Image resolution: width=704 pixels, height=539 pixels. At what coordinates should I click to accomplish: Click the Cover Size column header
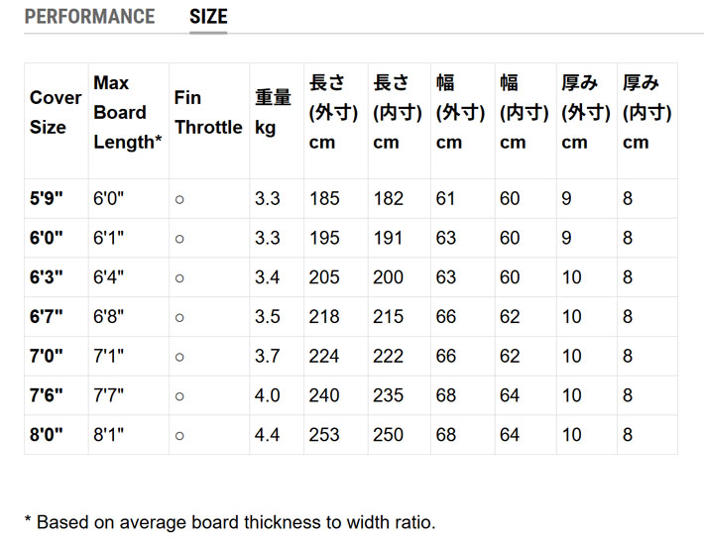pyautogui.click(x=56, y=113)
